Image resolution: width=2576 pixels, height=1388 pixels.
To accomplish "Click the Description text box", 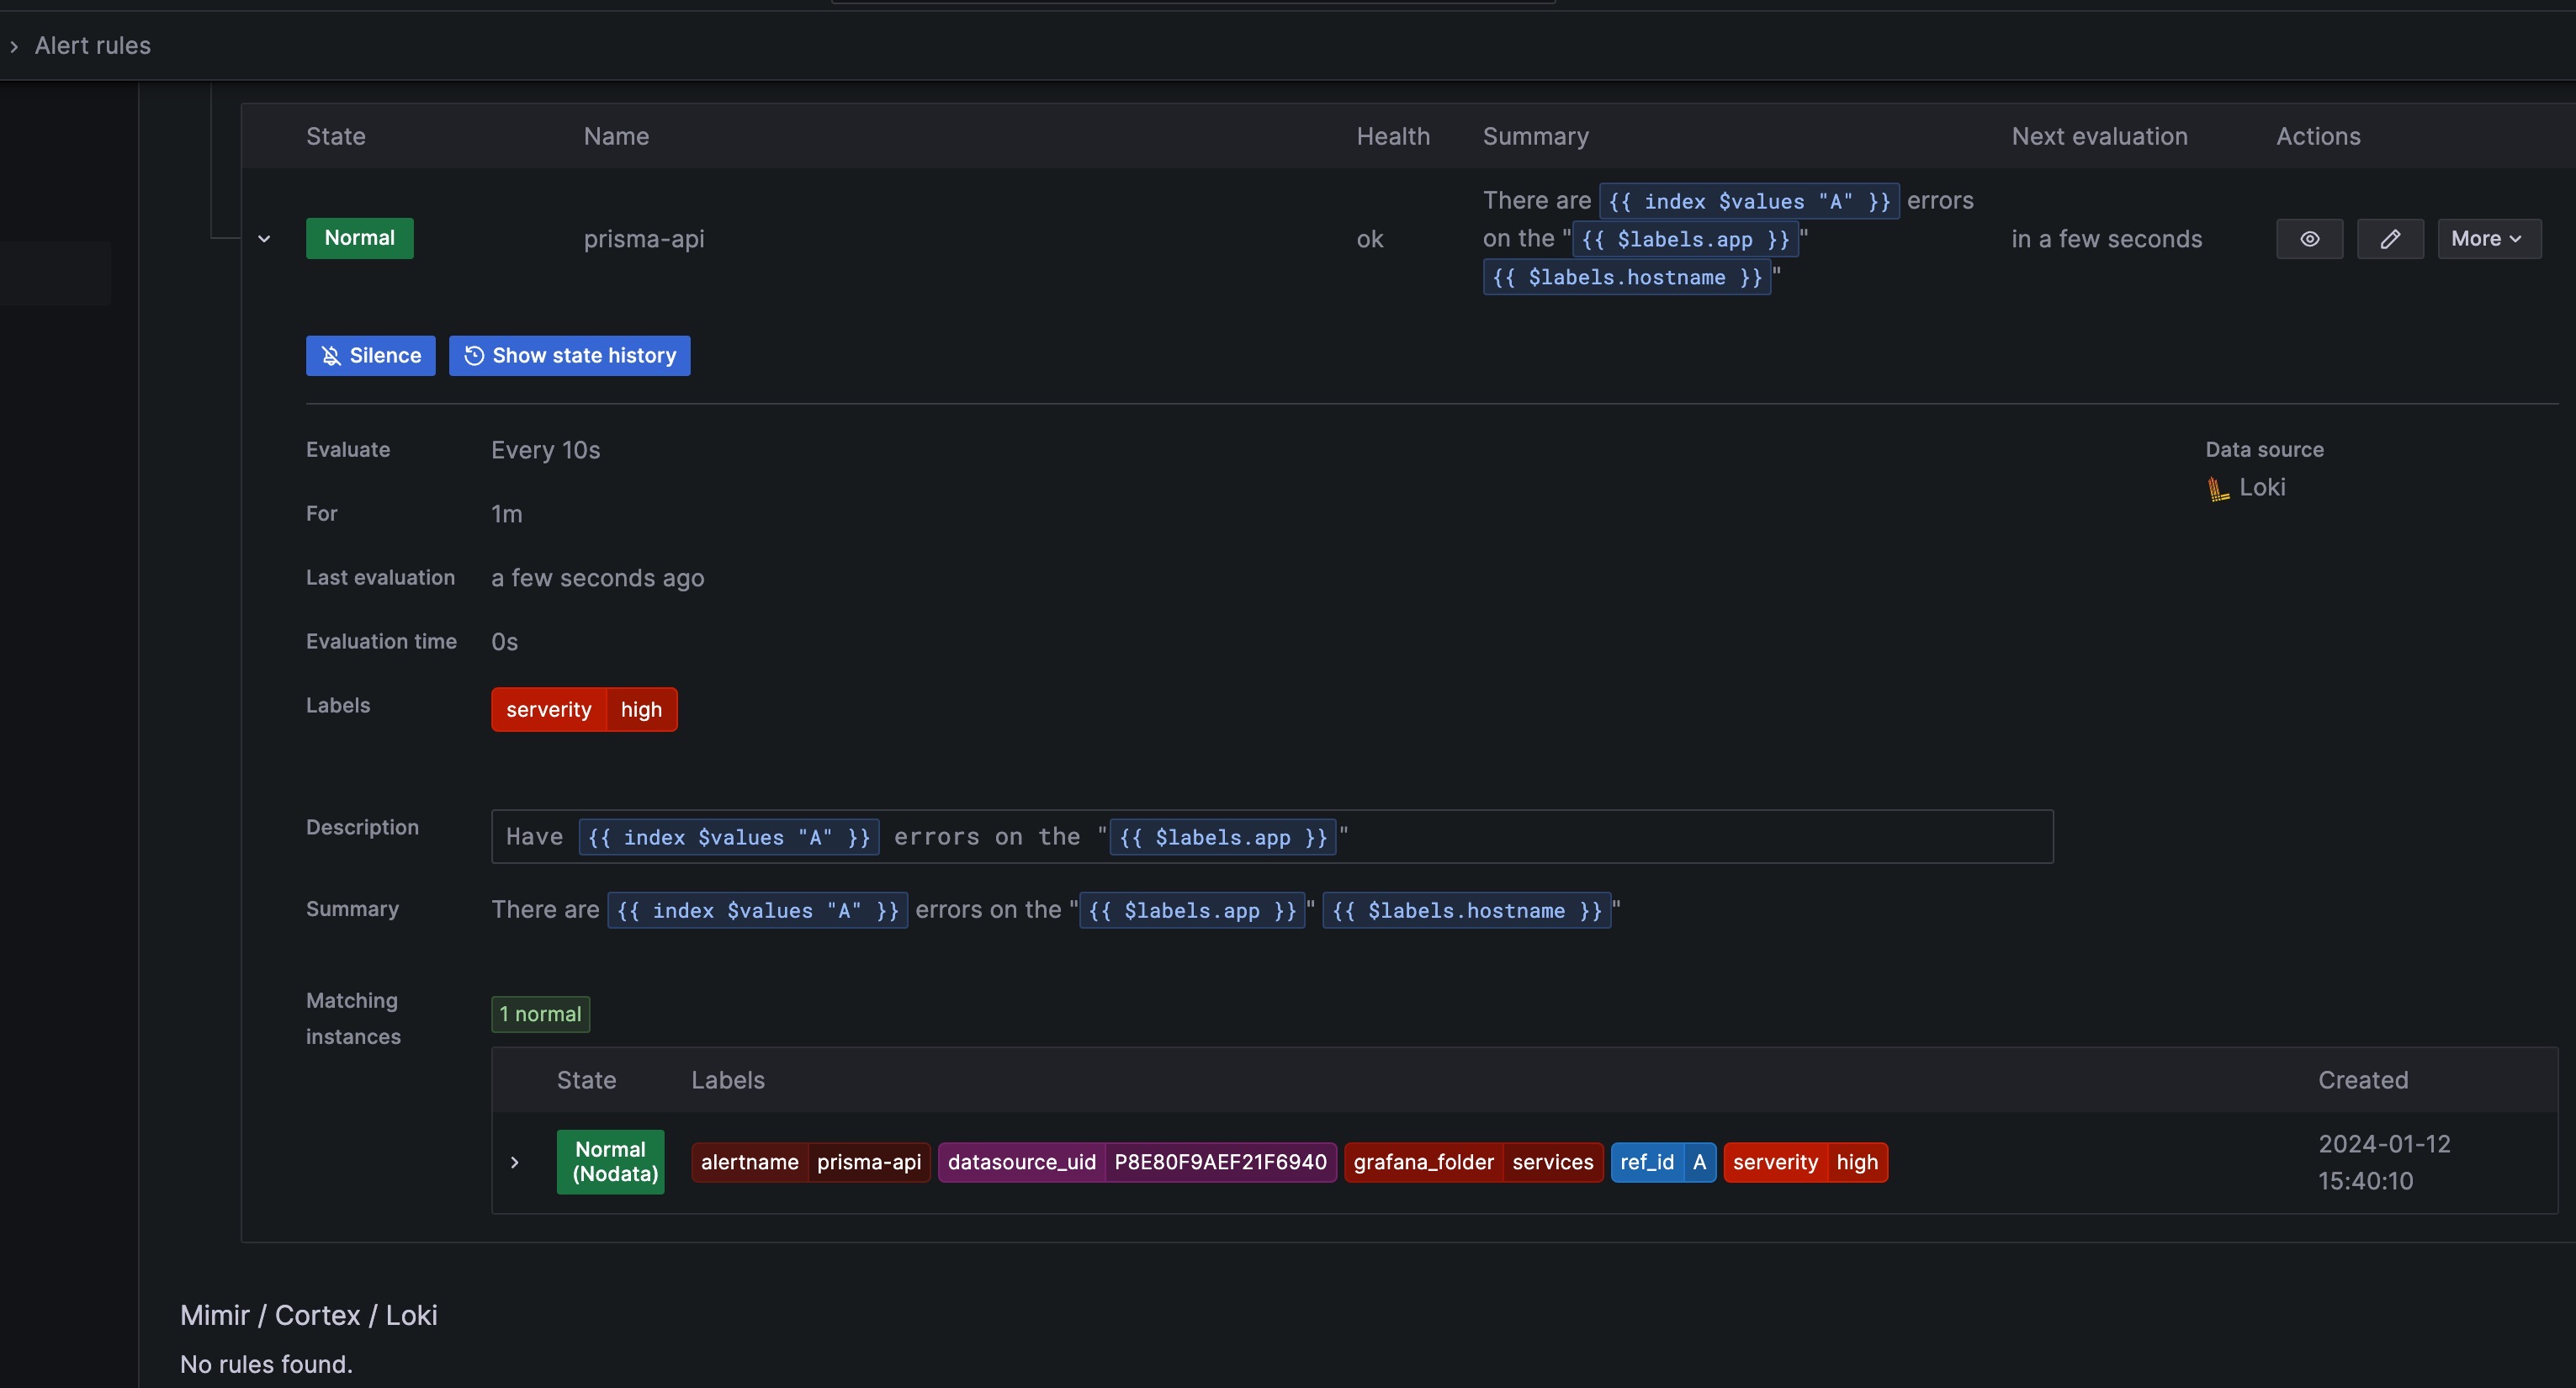I will (x=1272, y=837).
